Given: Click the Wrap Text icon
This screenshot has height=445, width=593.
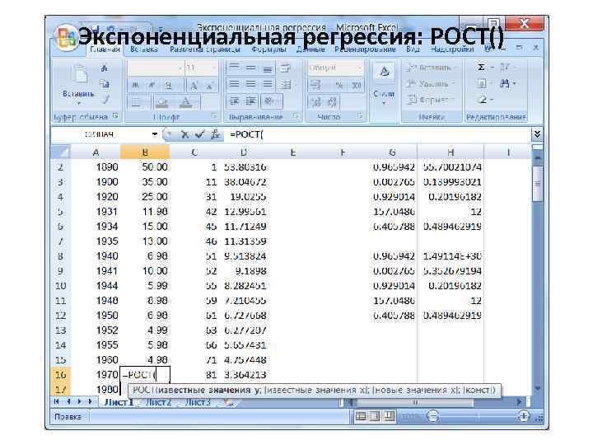Looking at the screenshot, I should click(x=286, y=68).
